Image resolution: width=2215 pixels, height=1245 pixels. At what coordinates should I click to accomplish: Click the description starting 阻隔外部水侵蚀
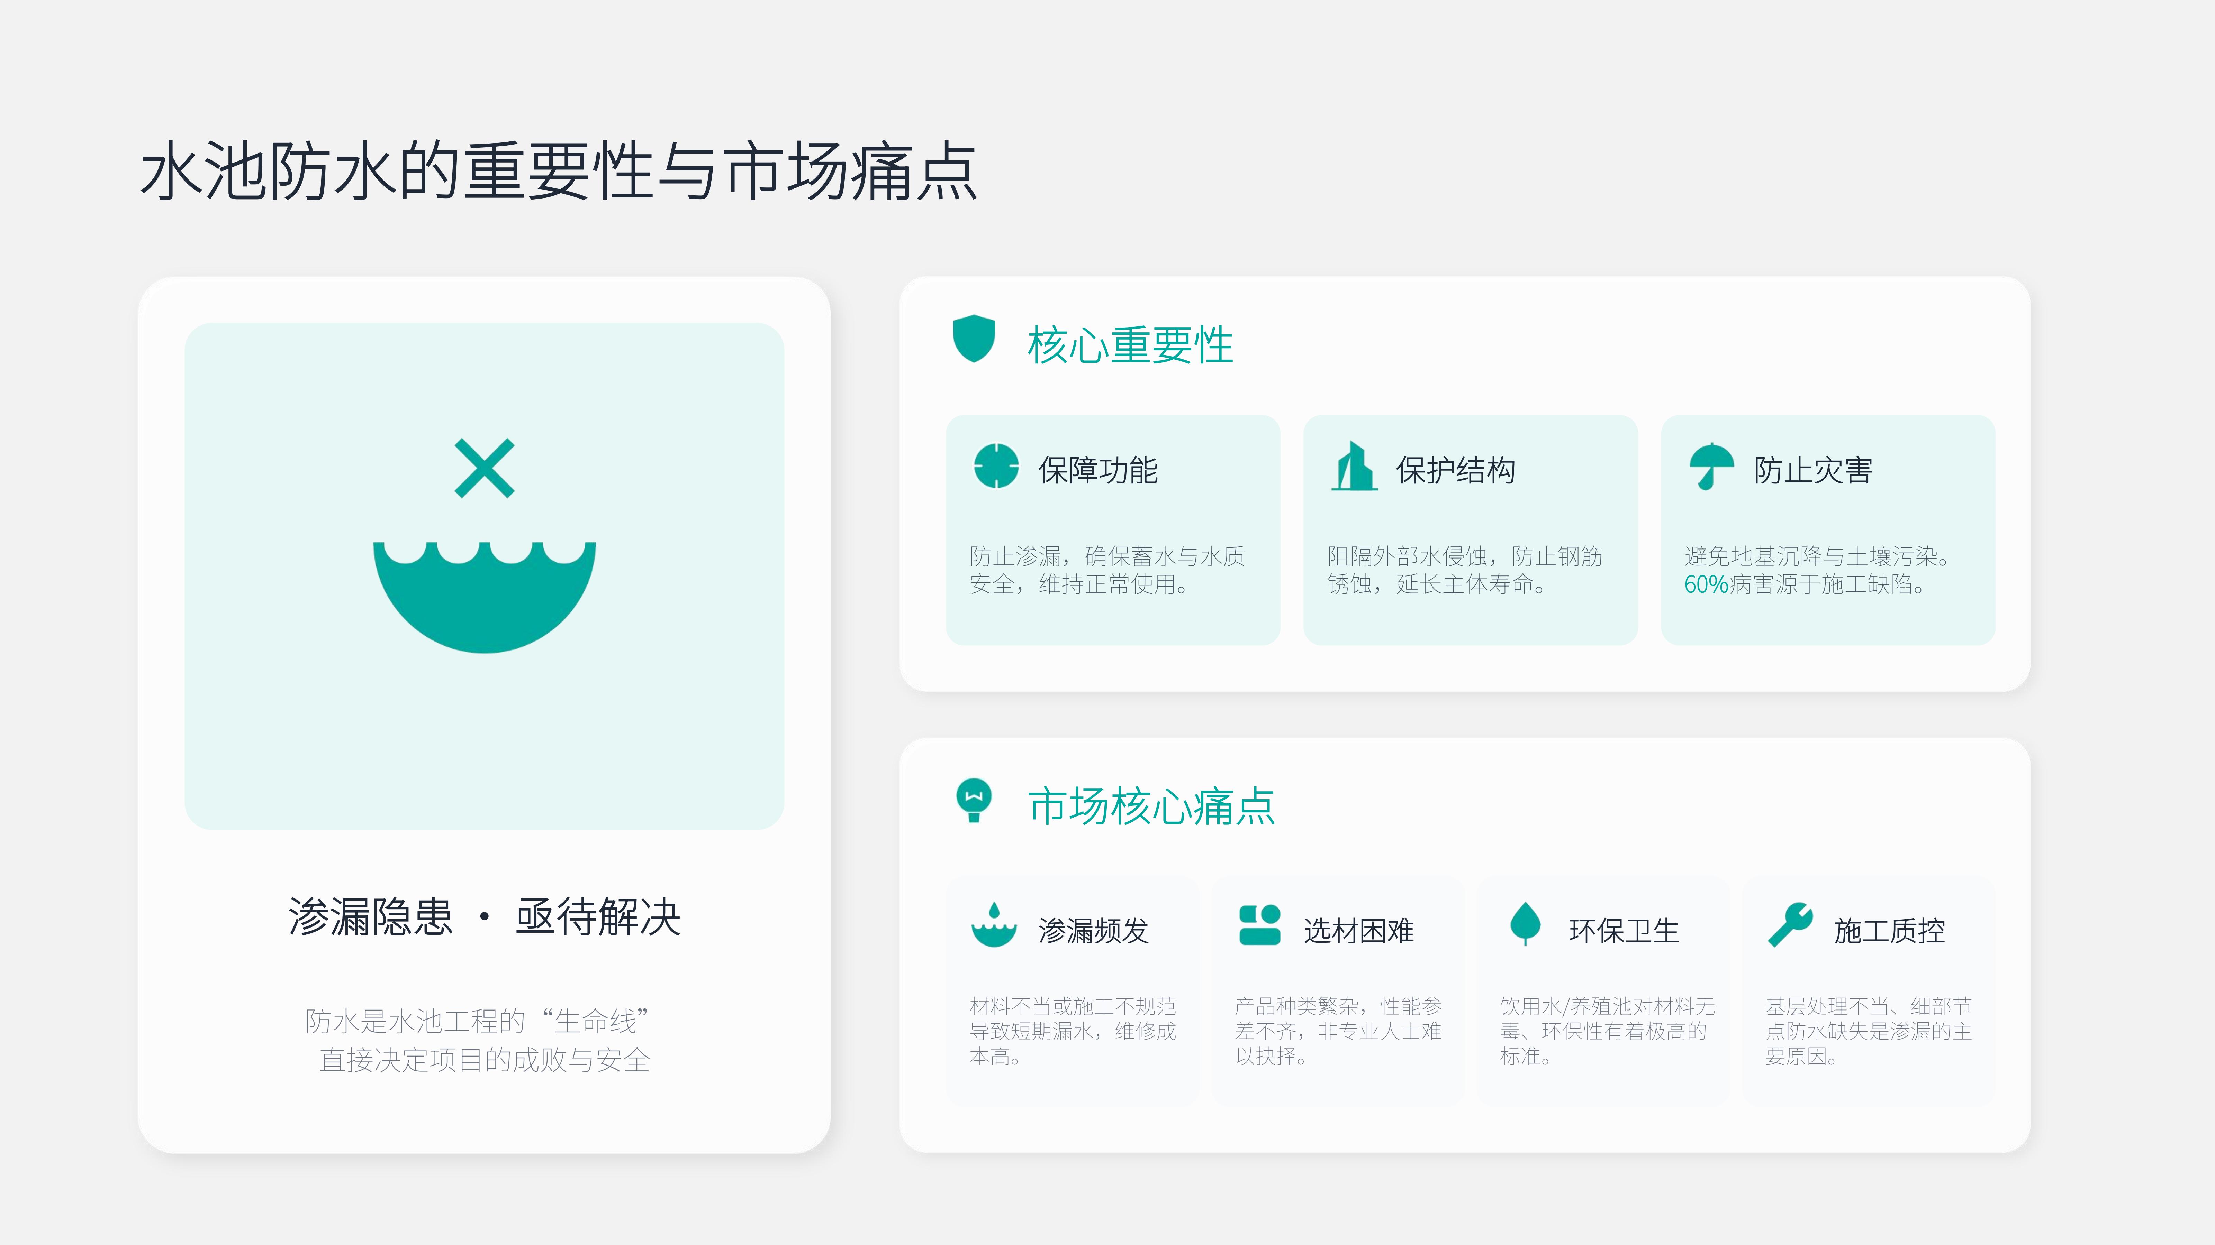1465,570
